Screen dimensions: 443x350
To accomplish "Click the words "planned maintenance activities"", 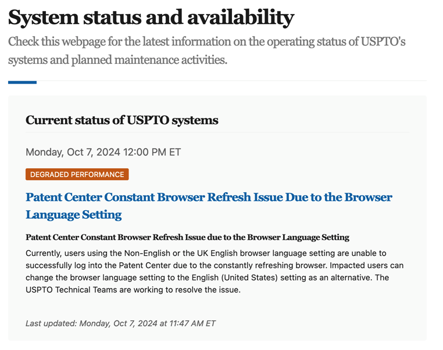I will point(157,60).
